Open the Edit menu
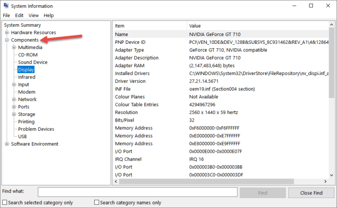The image size is (337, 208). click(19, 15)
